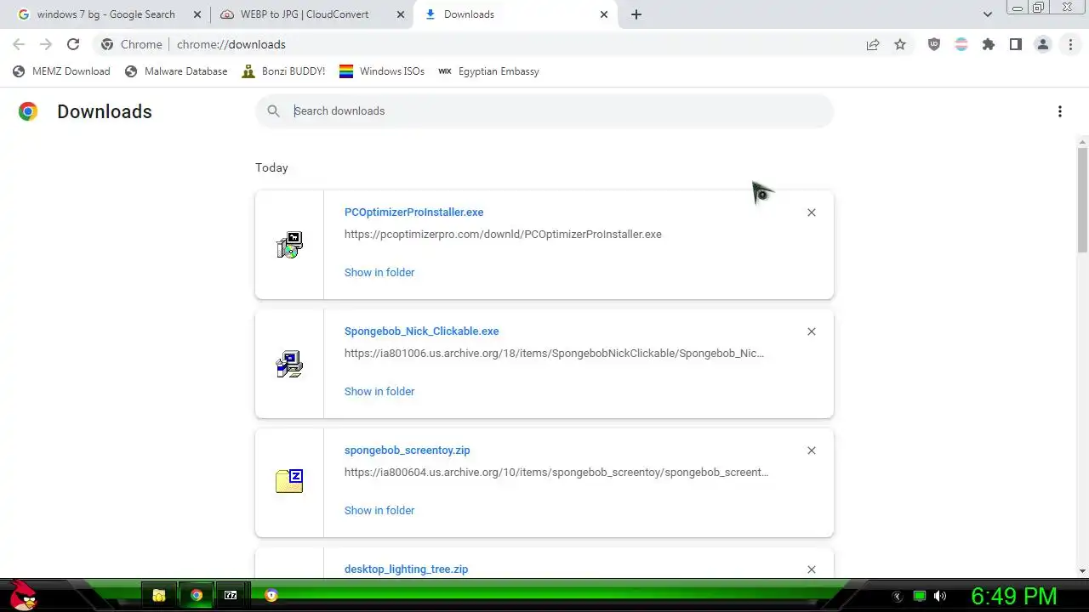Bookmark this page with star icon

(x=900, y=44)
